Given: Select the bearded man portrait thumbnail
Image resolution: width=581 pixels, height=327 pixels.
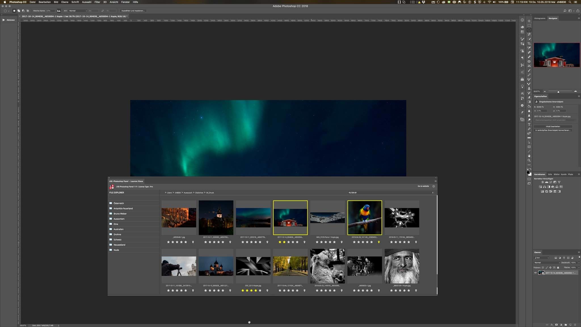Looking at the screenshot, I should pos(402,266).
